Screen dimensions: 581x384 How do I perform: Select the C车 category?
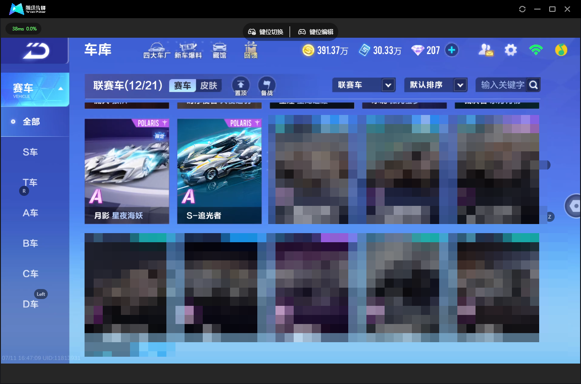(x=30, y=274)
